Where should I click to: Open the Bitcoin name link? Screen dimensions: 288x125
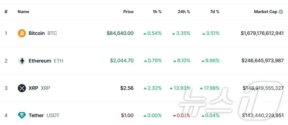(37, 33)
